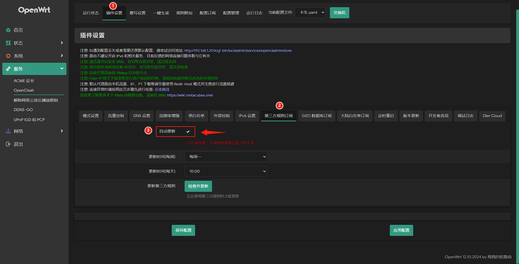Switch to the 一键生成 tab
The height and width of the screenshot is (264, 519).
161,13
